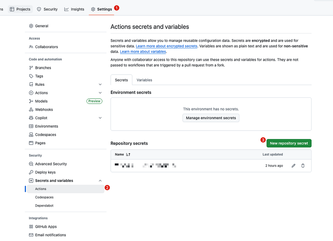The image size is (333, 241).
Task: Click the Models icon in the sidebar
Action: tap(31, 101)
